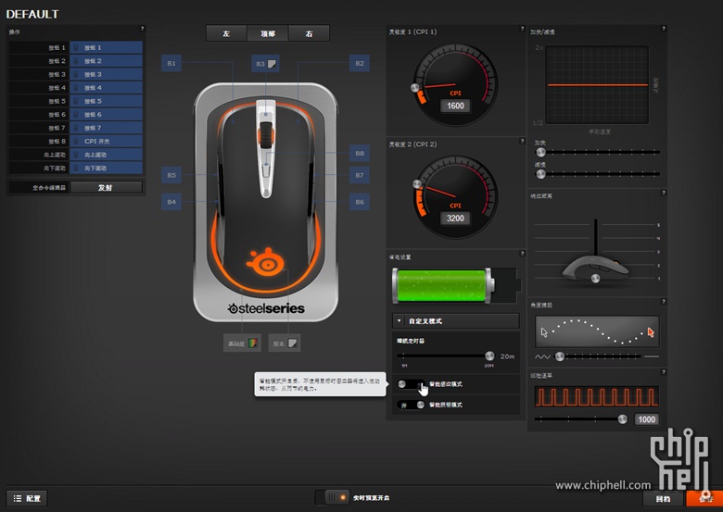
Task: Click the wavy line angle snapping icon
Action: click(542, 356)
